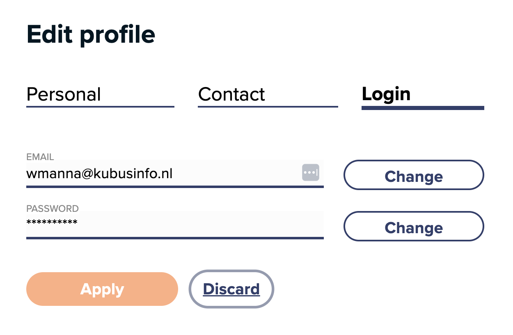The width and height of the screenshot is (513, 335).
Task: Click the underline beneath the Personal tab
Action: point(100,107)
